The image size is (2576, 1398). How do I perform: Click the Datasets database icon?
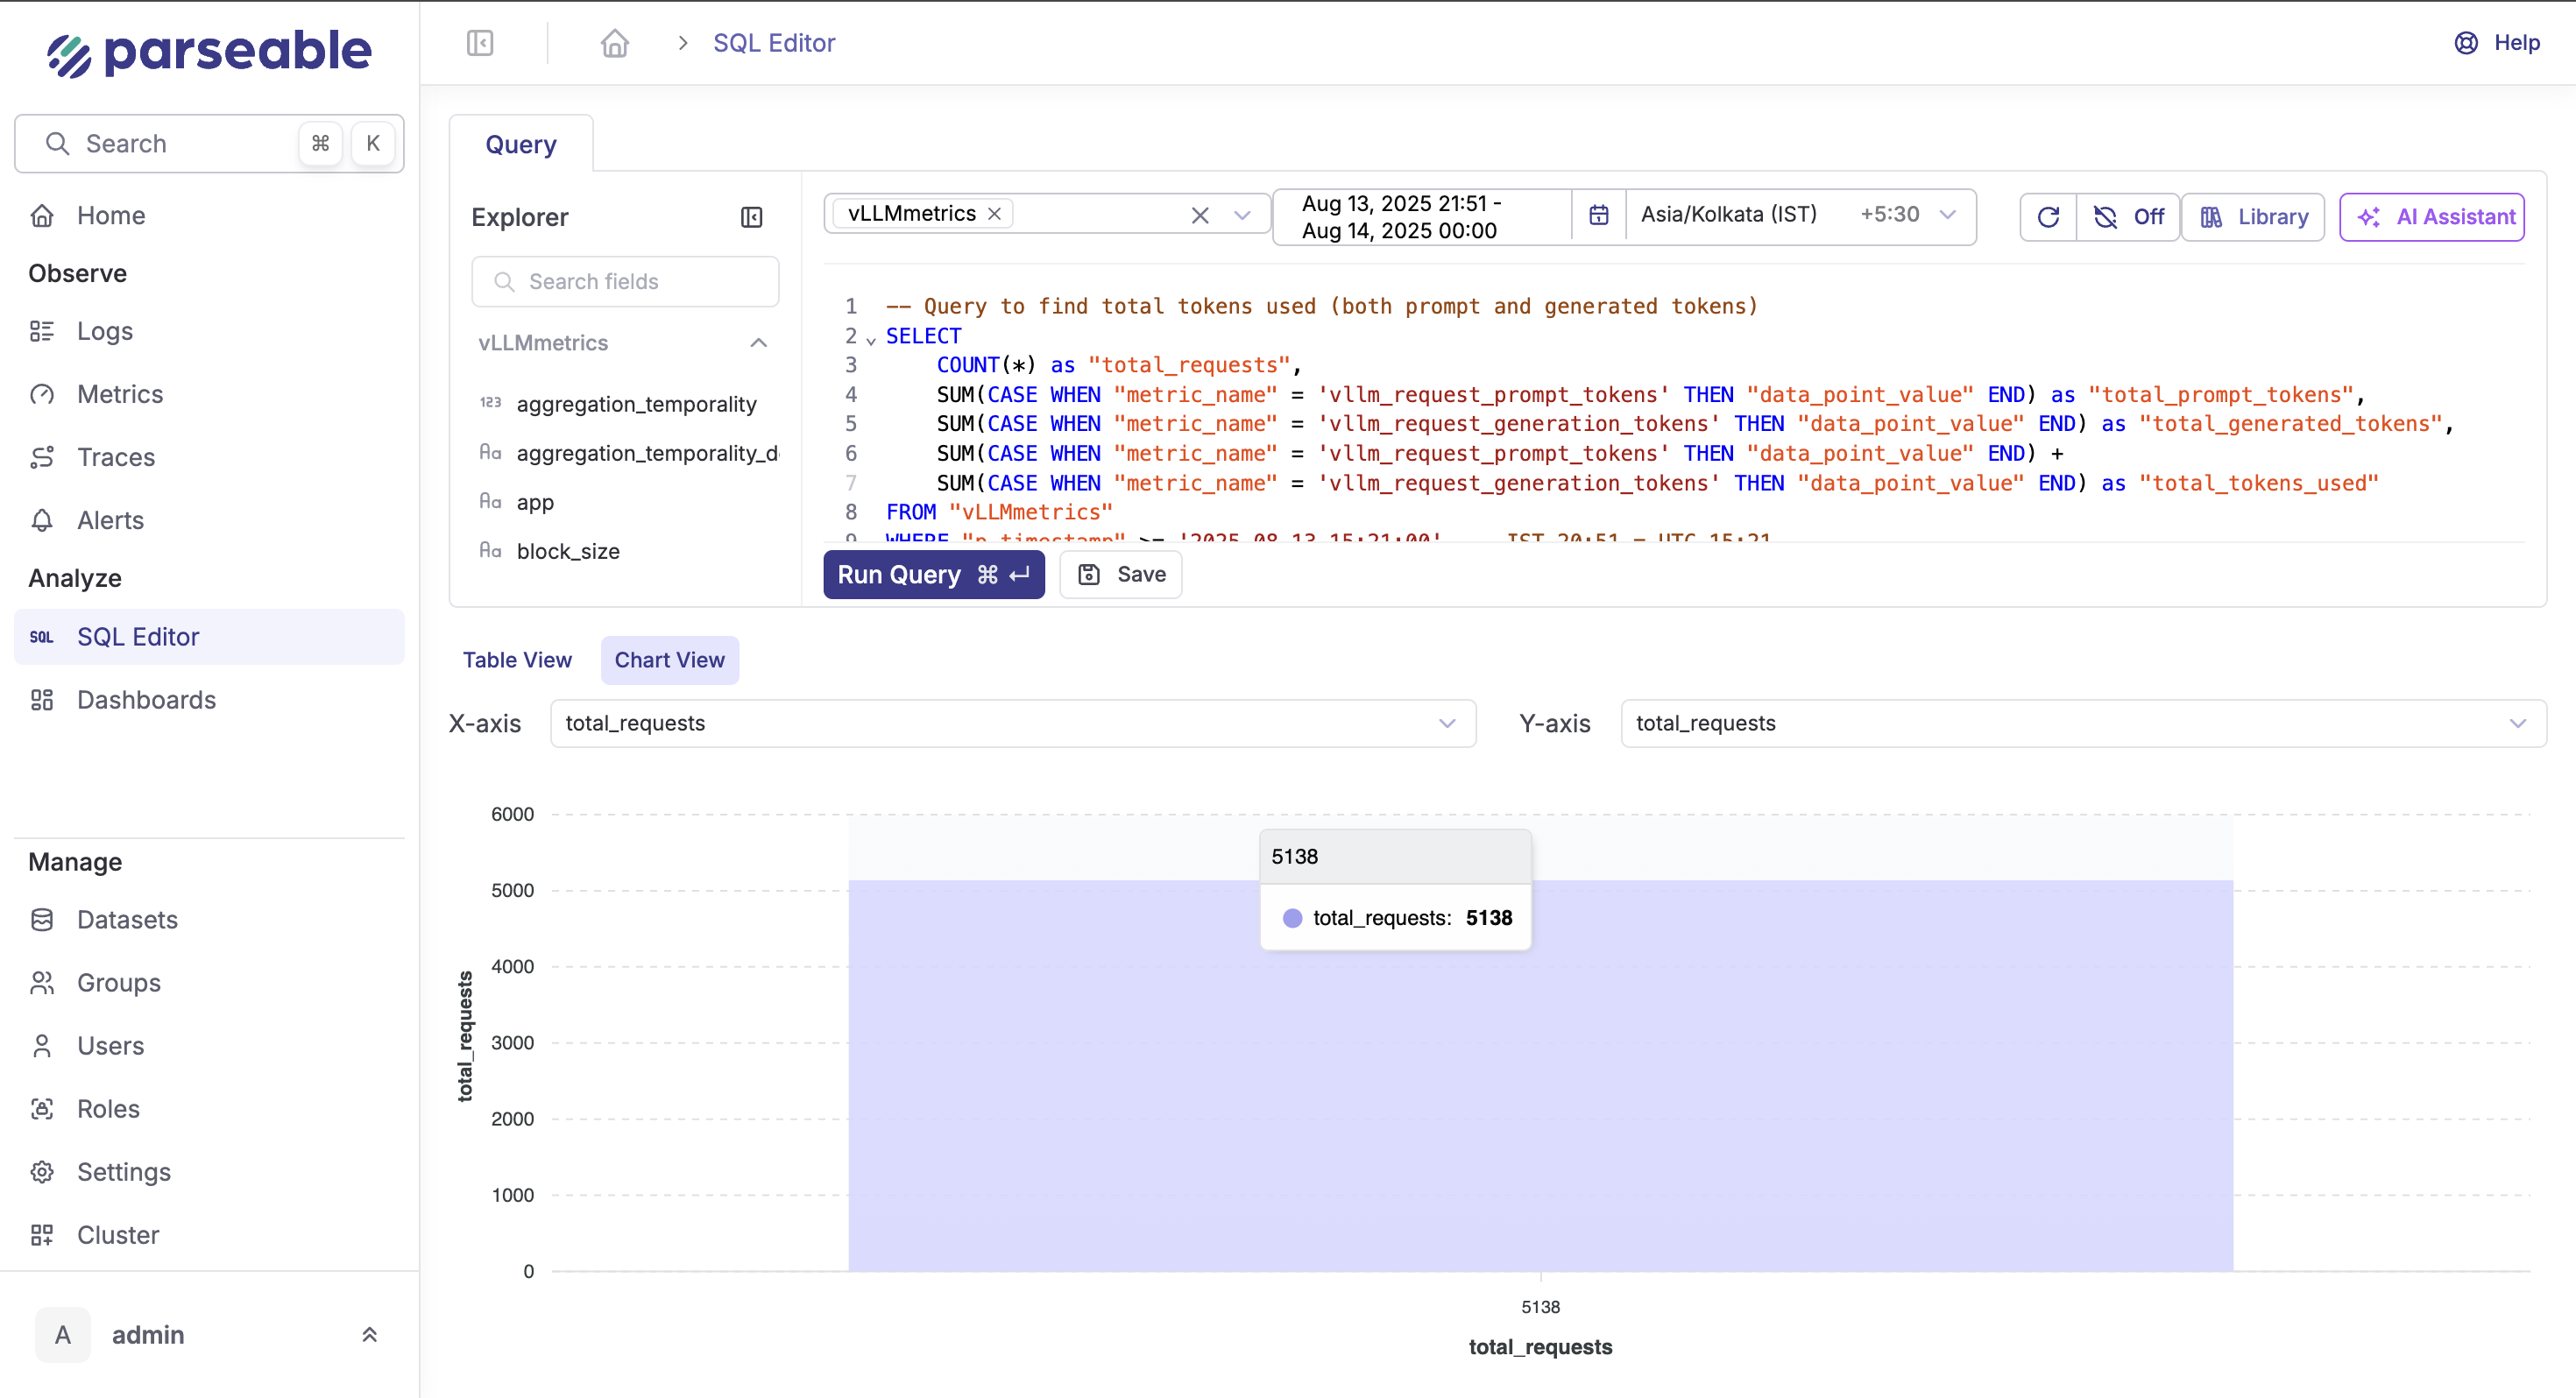[x=42, y=920]
